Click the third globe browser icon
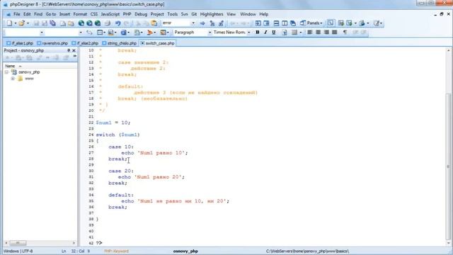The height and width of the screenshot is (255, 453). [98, 23]
